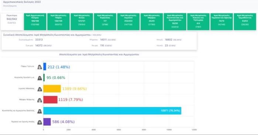Open the portrait of Κωνσταντίας και Αμμοχώστου Βασίλειος
The image size is (258, 135).
click(39, 111)
